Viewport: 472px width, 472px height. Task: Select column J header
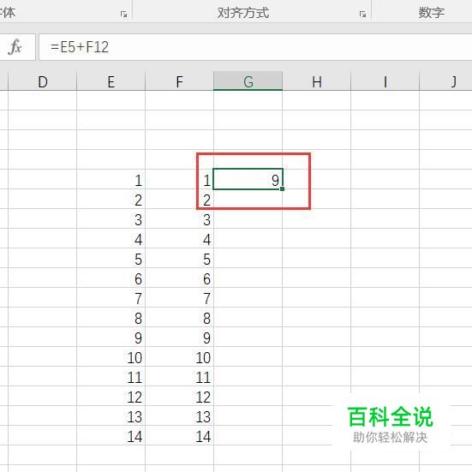tap(445, 81)
